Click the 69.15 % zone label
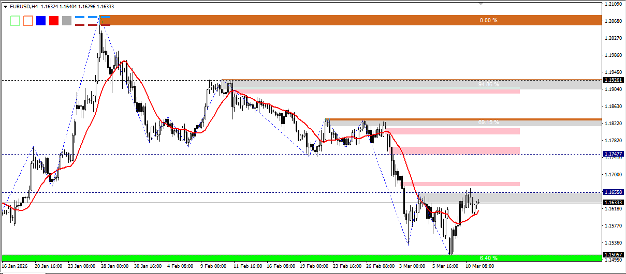626x274 pixels. (489, 123)
